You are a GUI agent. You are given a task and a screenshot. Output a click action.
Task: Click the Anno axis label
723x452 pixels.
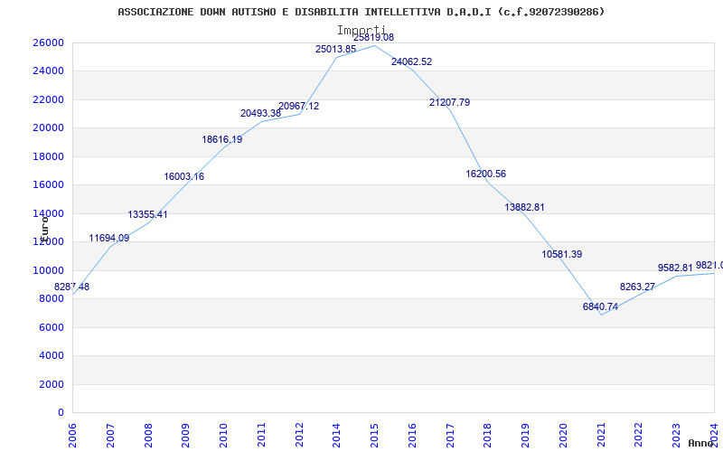[x=700, y=443]
